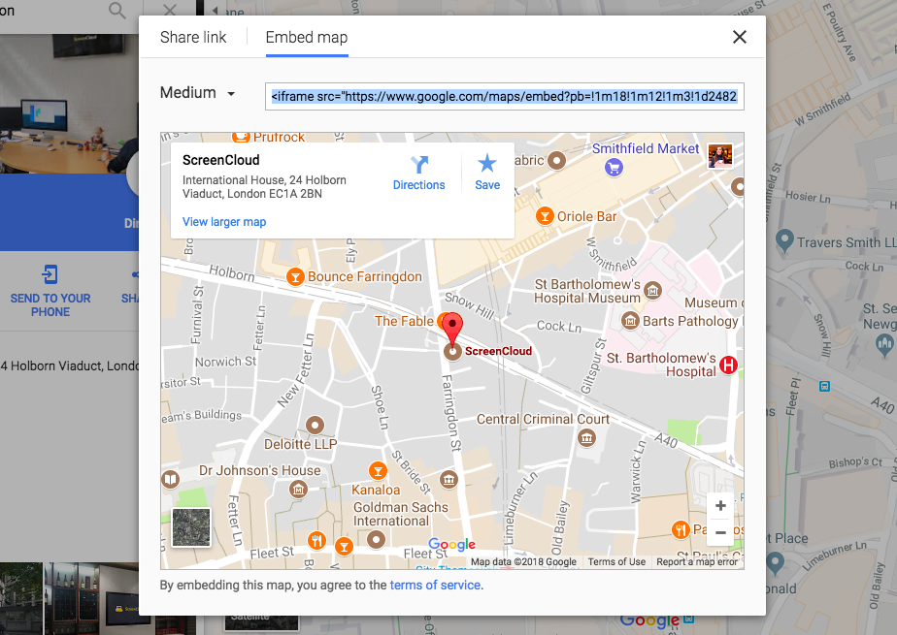The width and height of the screenshot is (897, 635).
Task: Click the Deloitte LLP marker
Action: click(x=315, y=425)
